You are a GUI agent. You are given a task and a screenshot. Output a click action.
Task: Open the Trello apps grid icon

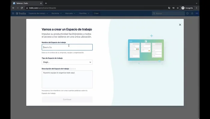click(13, 13)
